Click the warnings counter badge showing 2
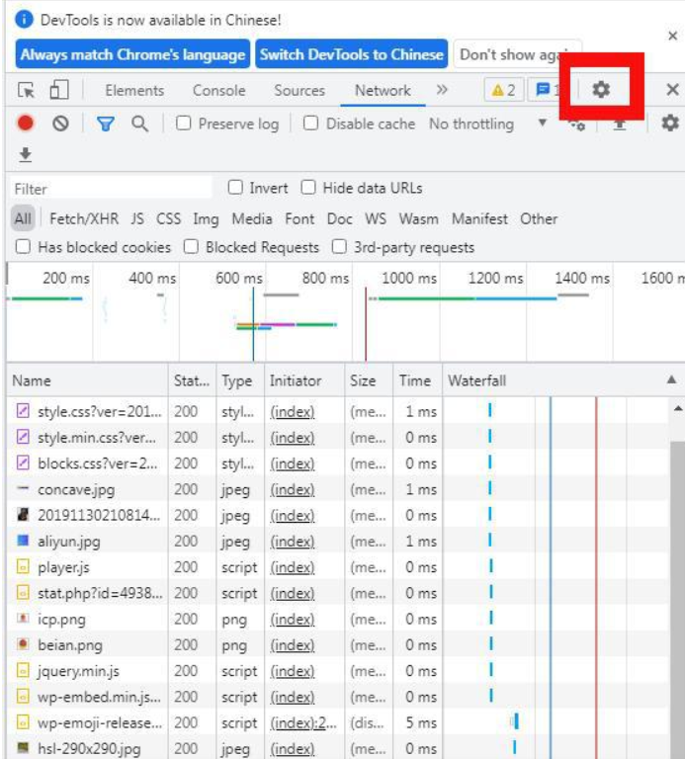 coord(503,90)
